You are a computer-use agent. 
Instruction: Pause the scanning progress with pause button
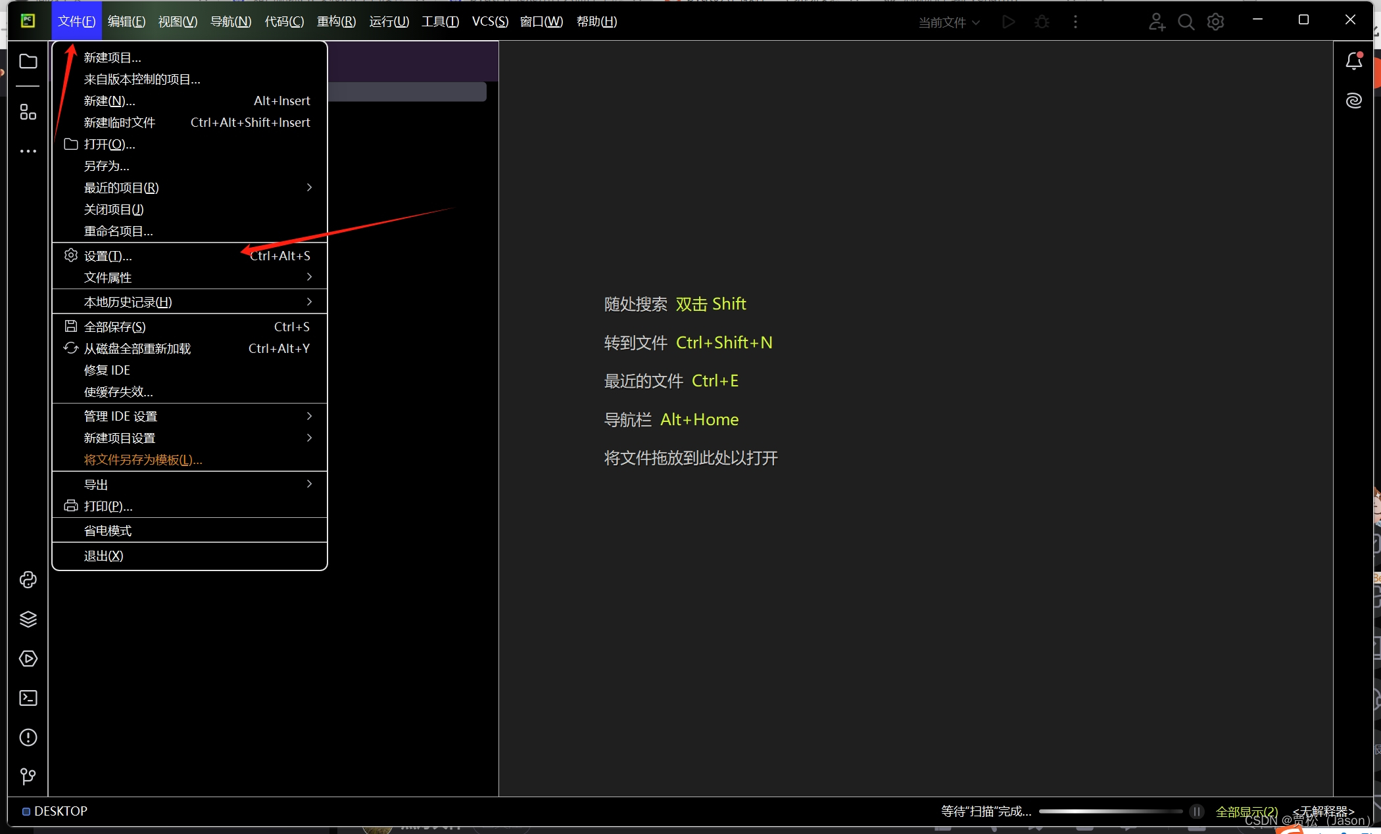pyautogui.click(x=1196, y=812)
